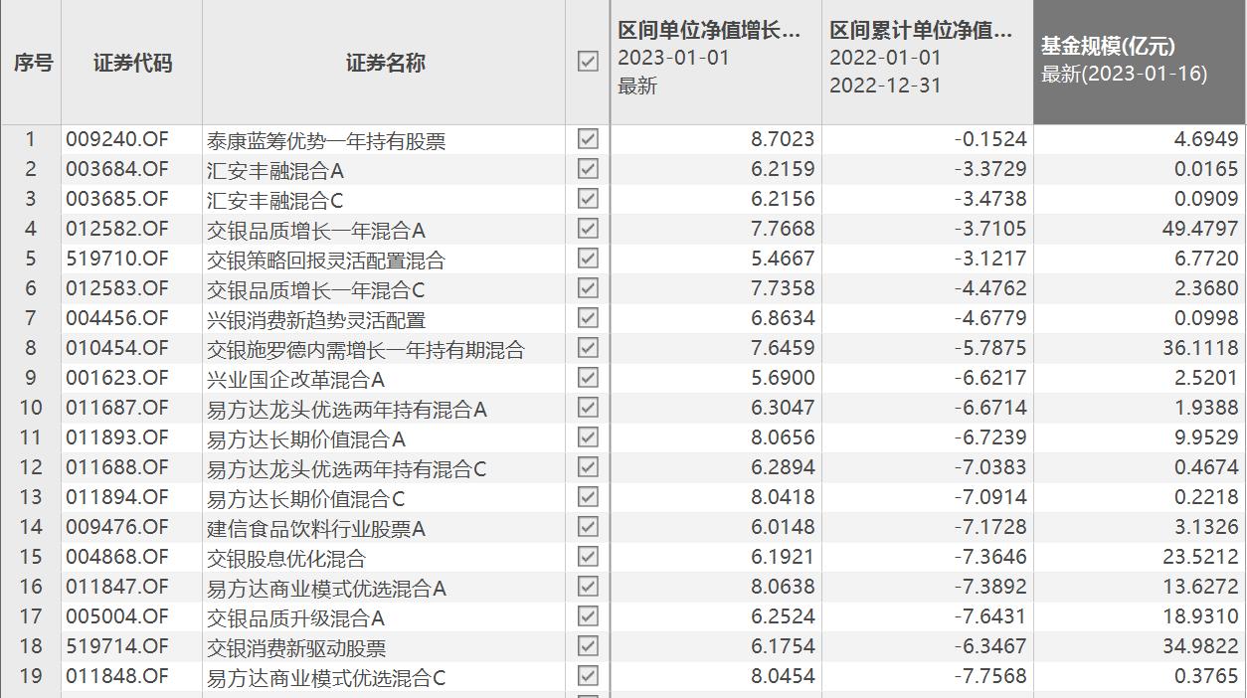
Task: Select security code 519710.OF
Action: point(117,259)
